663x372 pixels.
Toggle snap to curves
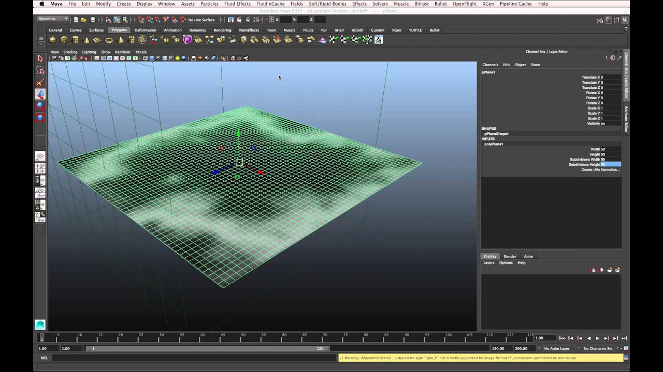(x=149, y=20)
